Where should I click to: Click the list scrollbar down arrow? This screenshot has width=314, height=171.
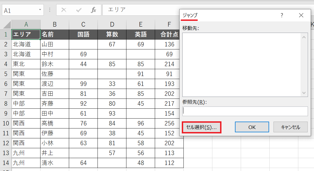304,93
